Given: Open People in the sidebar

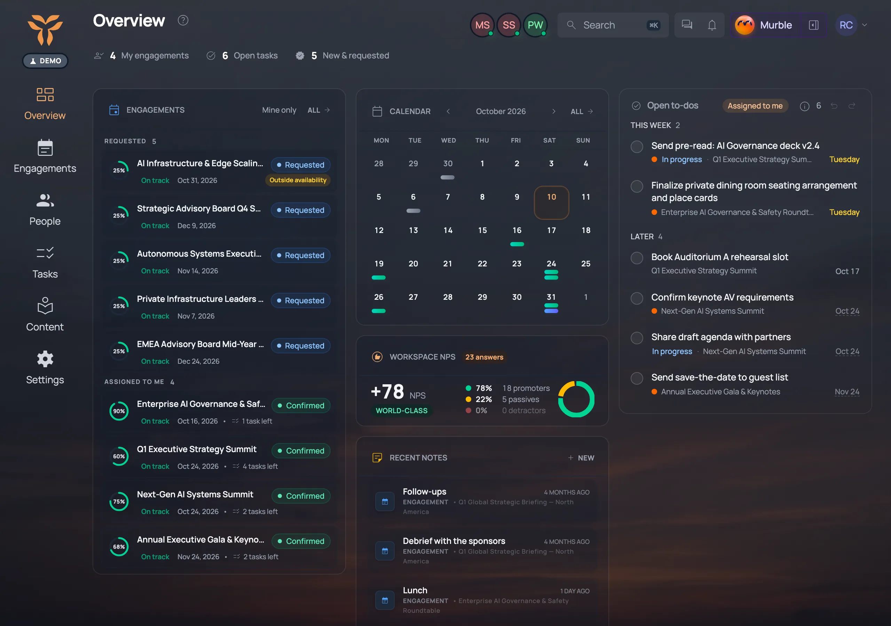Looking at the screenshot, I should click(x=45, y=209).
